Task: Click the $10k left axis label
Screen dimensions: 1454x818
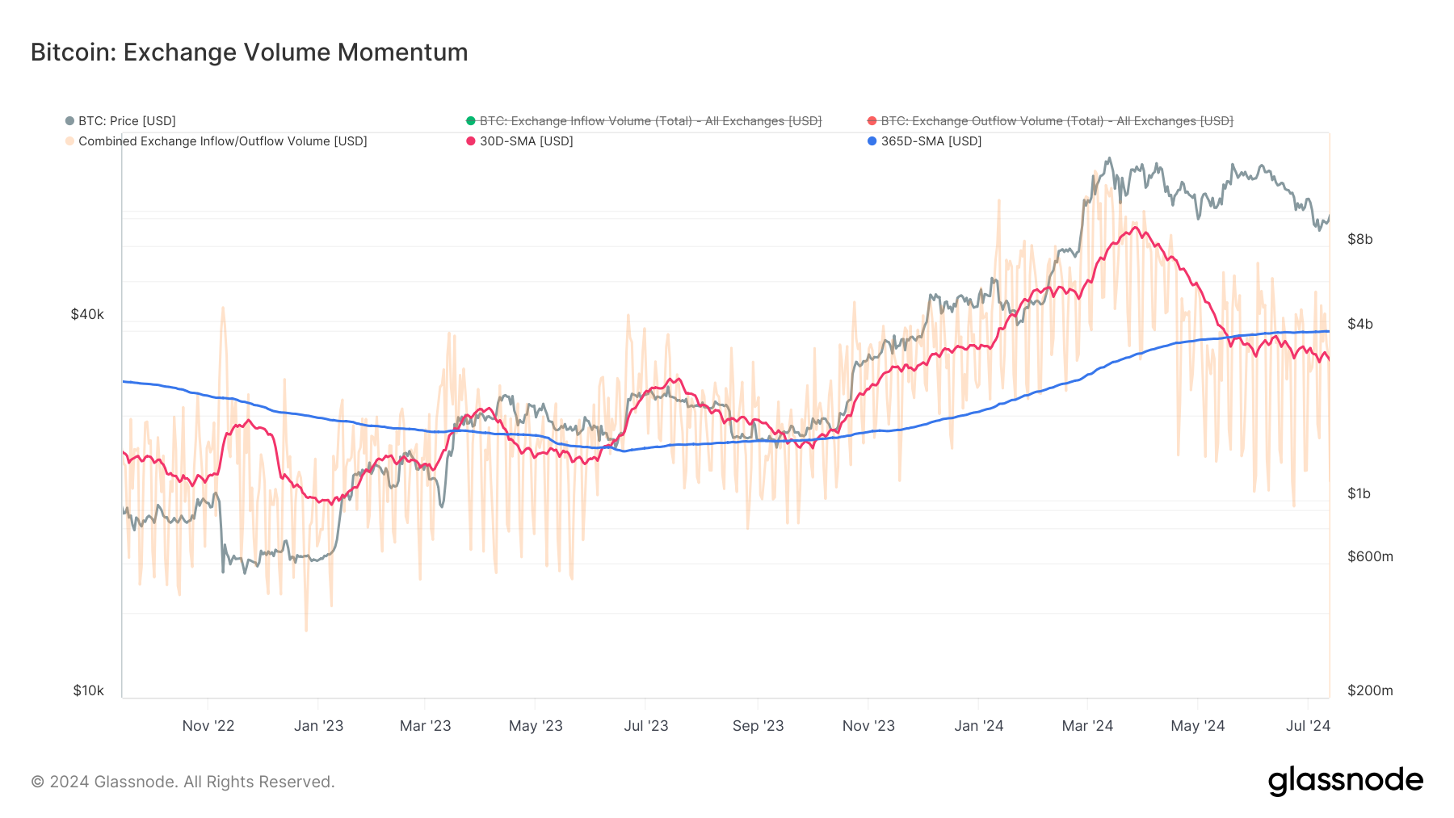Action: (x=88, y=690)
